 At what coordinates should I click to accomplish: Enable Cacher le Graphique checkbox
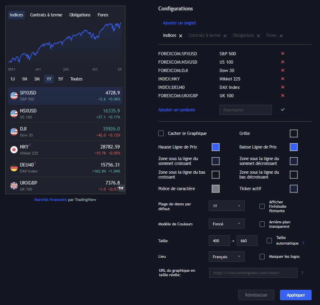pos(161,133)
